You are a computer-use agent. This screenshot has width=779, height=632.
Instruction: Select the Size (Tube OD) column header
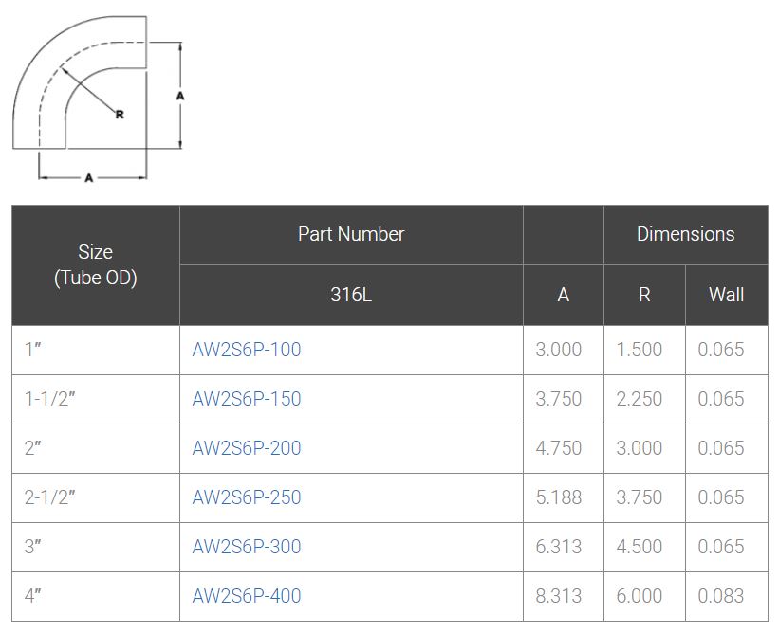click(x=95, y=265)
